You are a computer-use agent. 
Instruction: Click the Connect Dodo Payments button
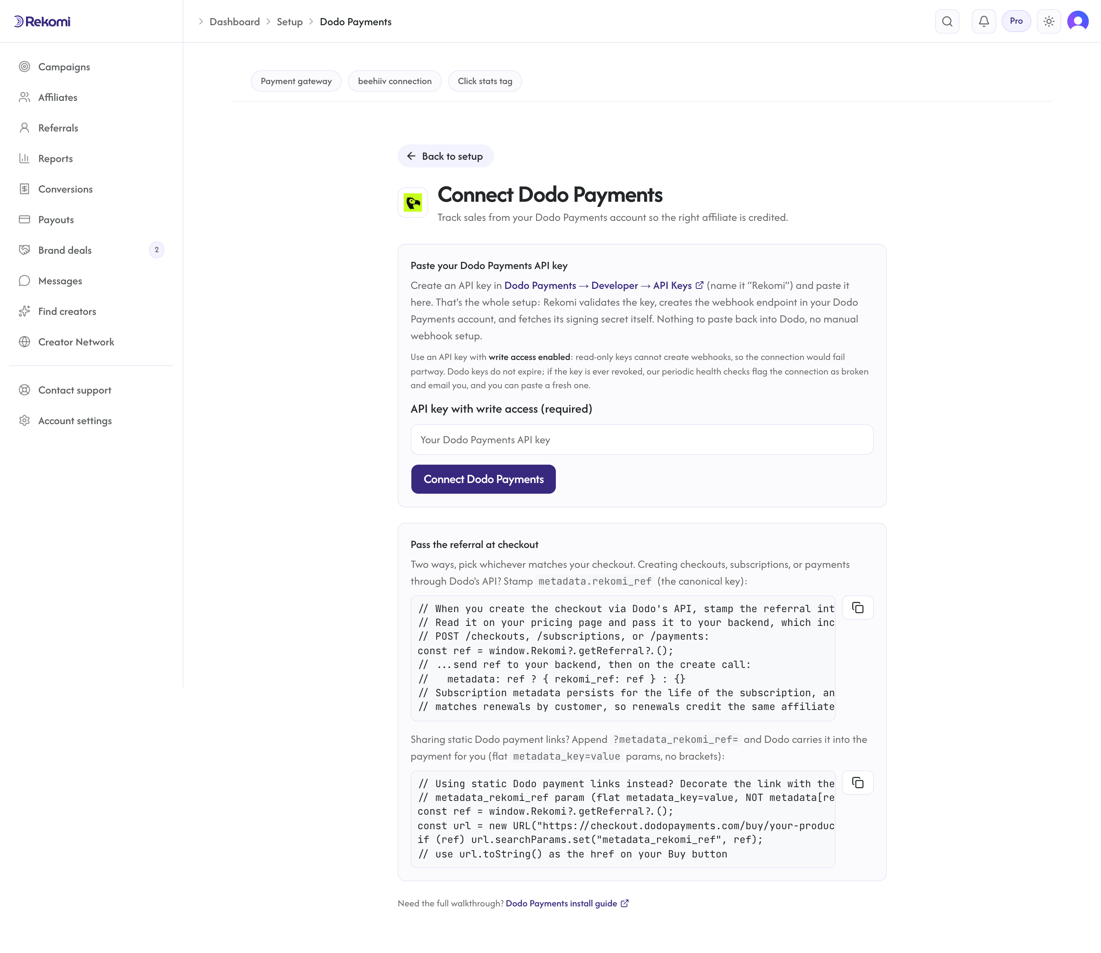point(483,480)
